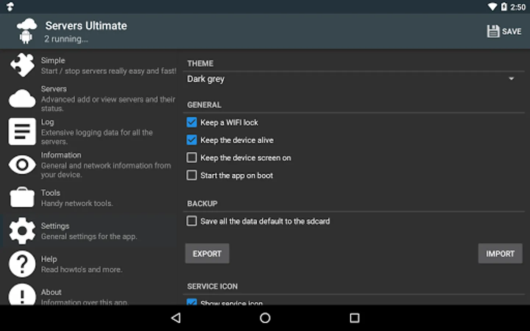Select the Simple menu title
Screen dimensions: 530x331
(53, 60)
